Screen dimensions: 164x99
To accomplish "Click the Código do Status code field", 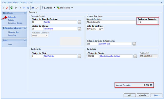I will point(37,29).
